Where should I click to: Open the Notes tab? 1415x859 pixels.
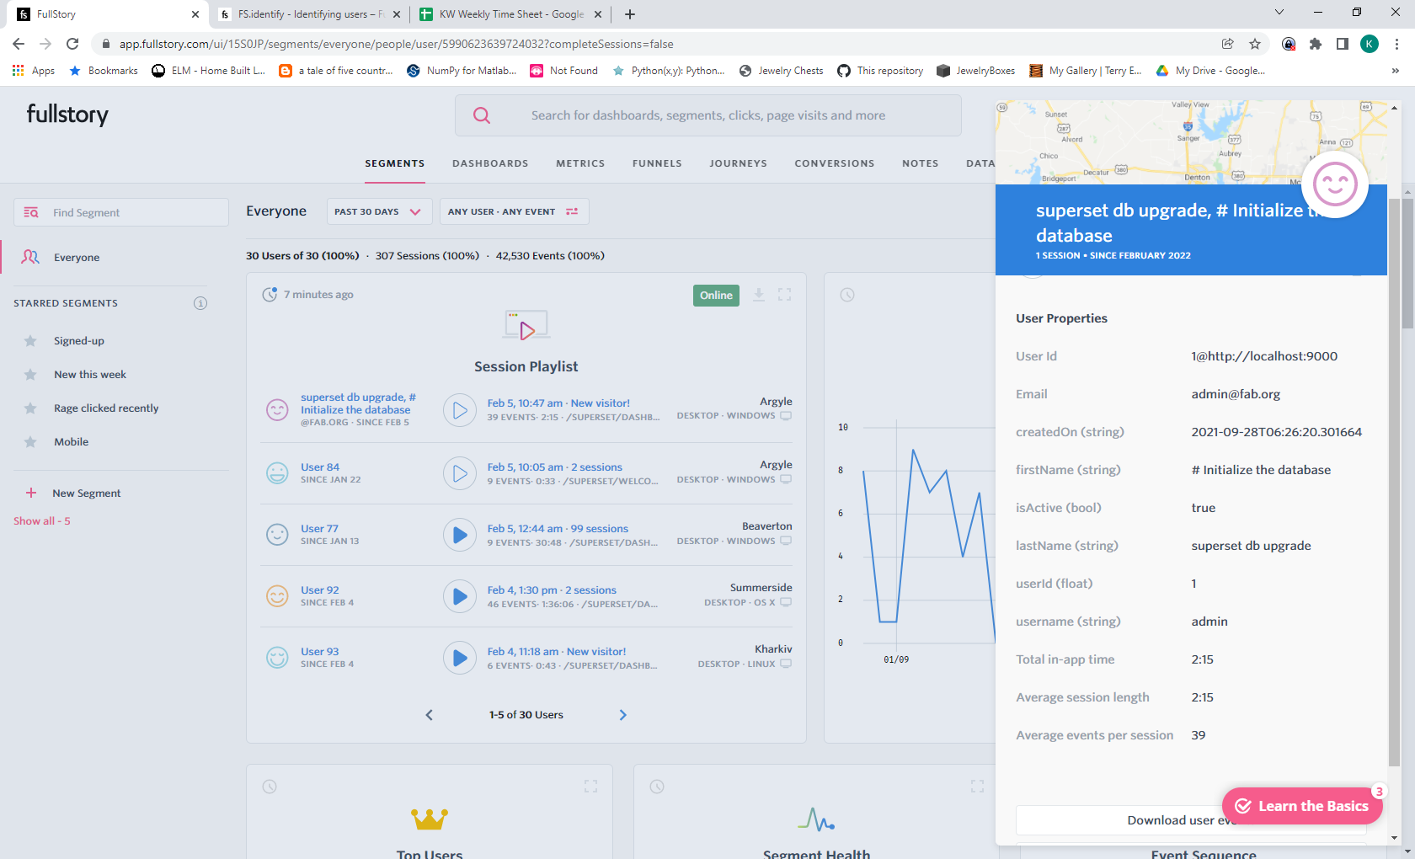pos(920,163)
